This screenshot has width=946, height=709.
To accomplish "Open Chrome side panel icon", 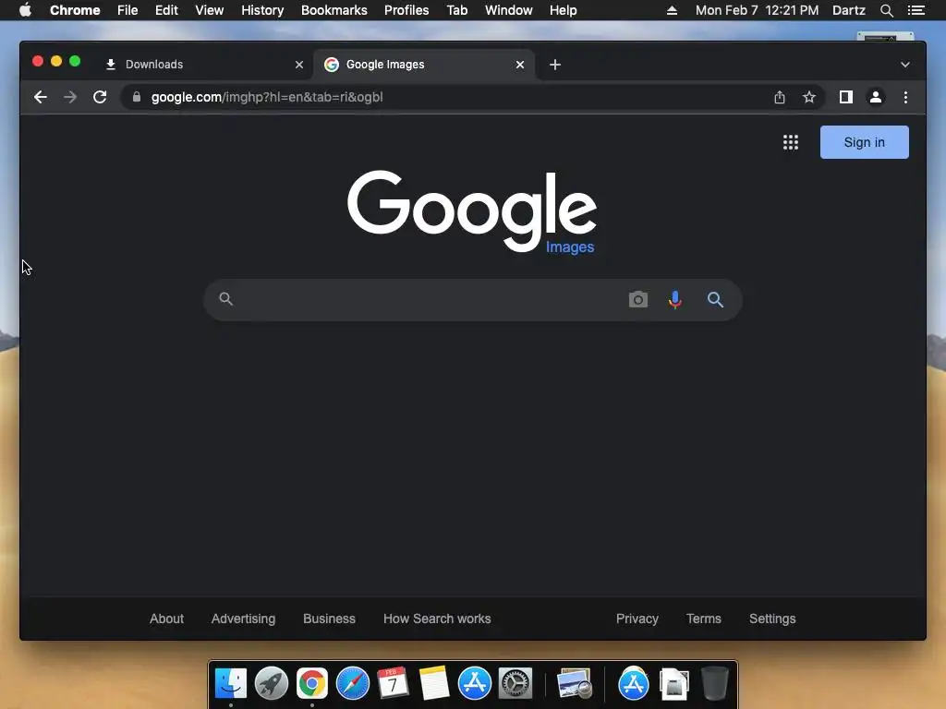I will [846, 97].
